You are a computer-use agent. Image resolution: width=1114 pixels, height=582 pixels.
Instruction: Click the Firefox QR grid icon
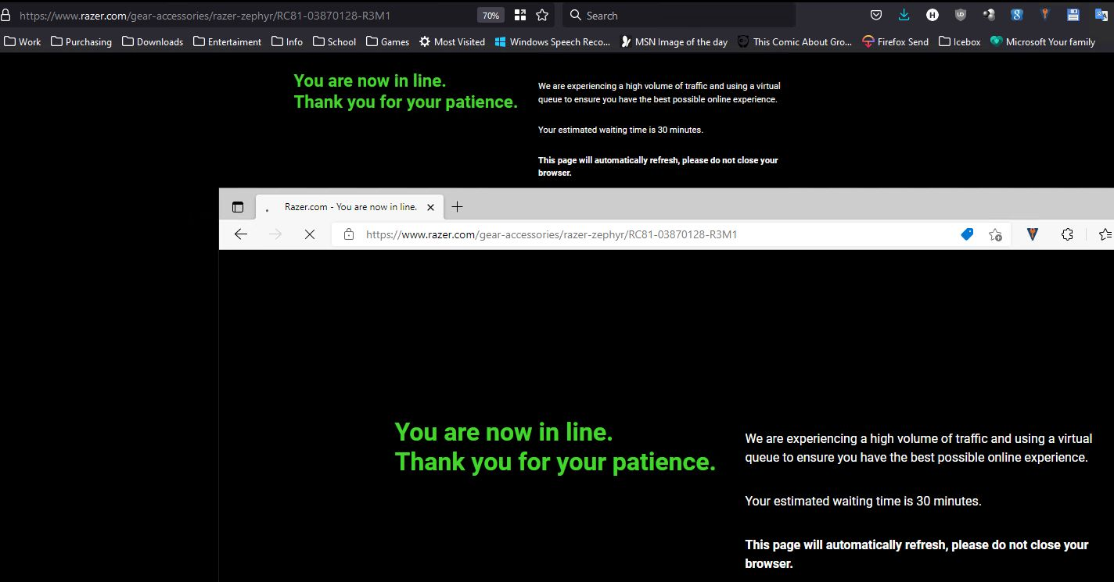[520, 15]
